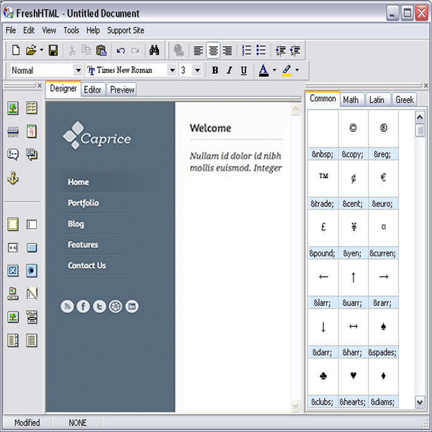Toggle bulleted list

261,50
